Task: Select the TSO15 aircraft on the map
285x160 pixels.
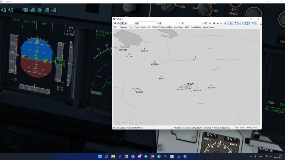Action: point(162,76)
